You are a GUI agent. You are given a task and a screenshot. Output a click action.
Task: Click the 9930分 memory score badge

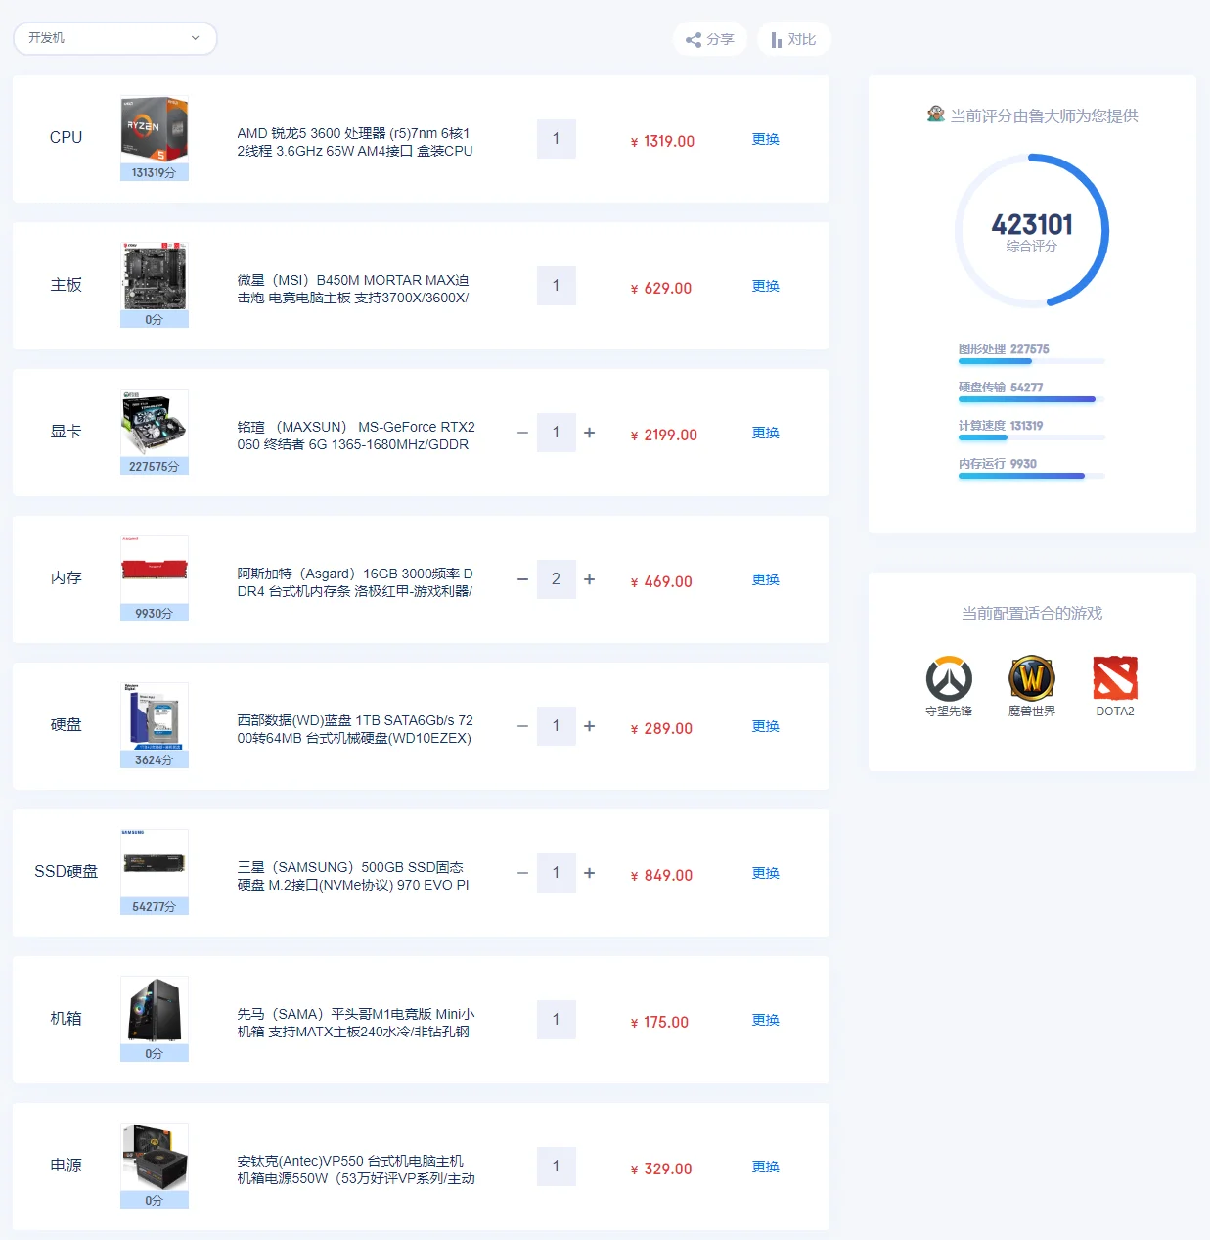point(155,613)
